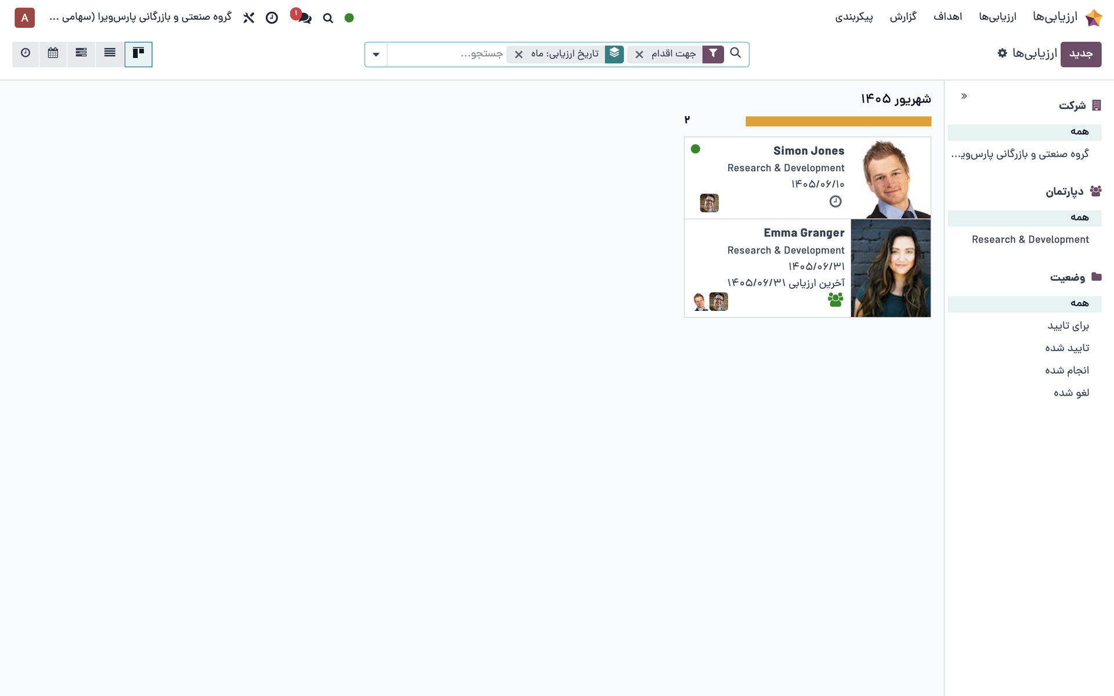Viewport: 1114px width, 696px height.
Task: Click the شهریور ۱۴۰۵ column header
Action: pos(896,99)
